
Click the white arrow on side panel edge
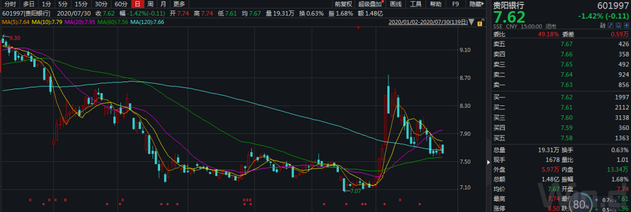point(488,162)
